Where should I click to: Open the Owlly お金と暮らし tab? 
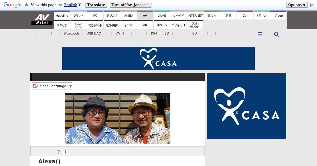click(x=195, y=25)
